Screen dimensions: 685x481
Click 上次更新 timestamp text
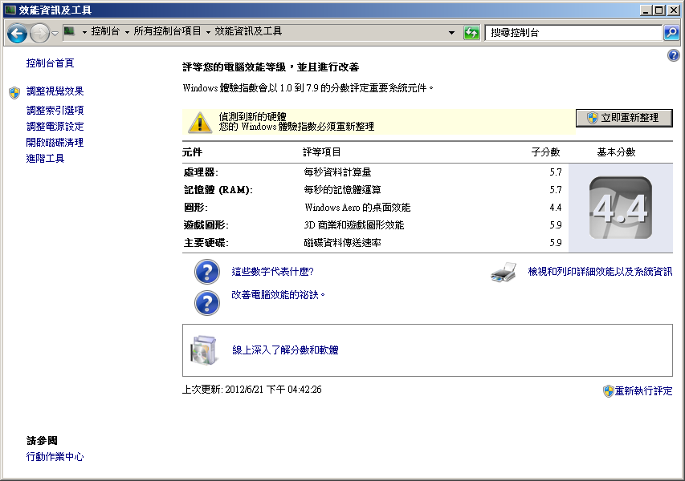251,390
